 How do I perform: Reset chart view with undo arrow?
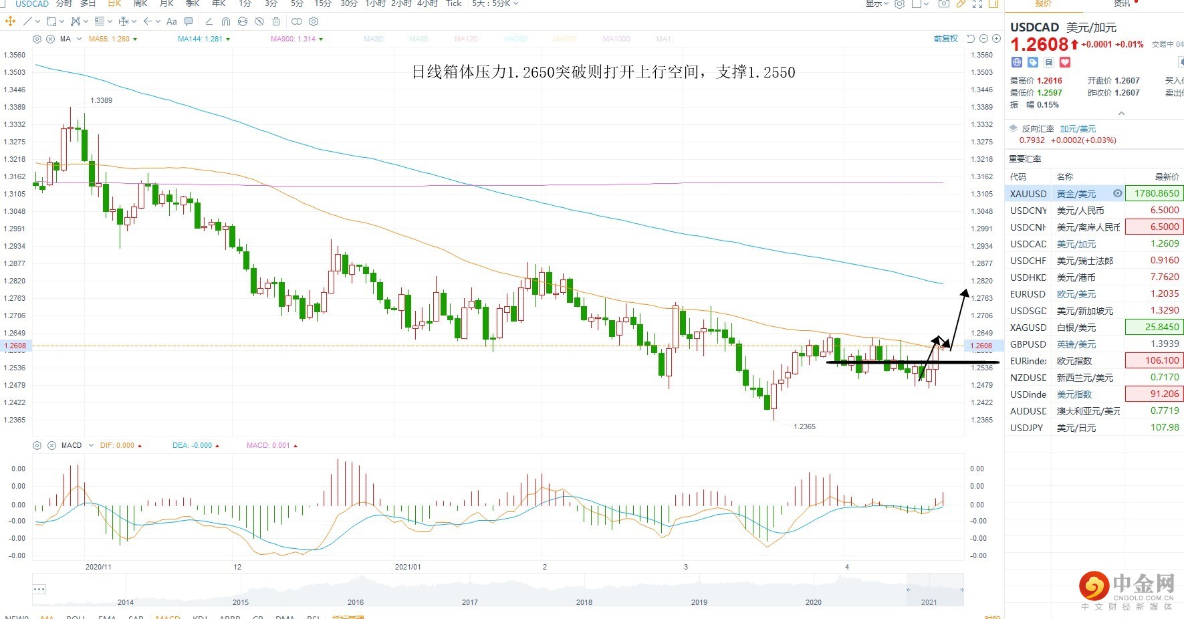coord(971,39)
